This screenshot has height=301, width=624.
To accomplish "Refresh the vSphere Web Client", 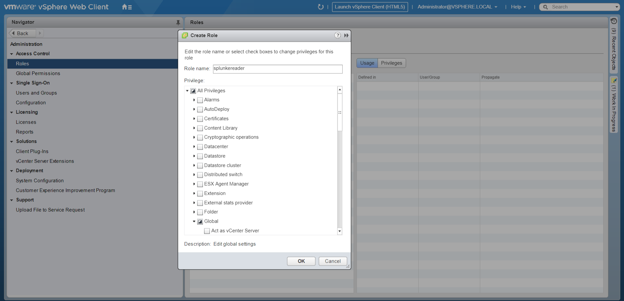I will 321,7.
